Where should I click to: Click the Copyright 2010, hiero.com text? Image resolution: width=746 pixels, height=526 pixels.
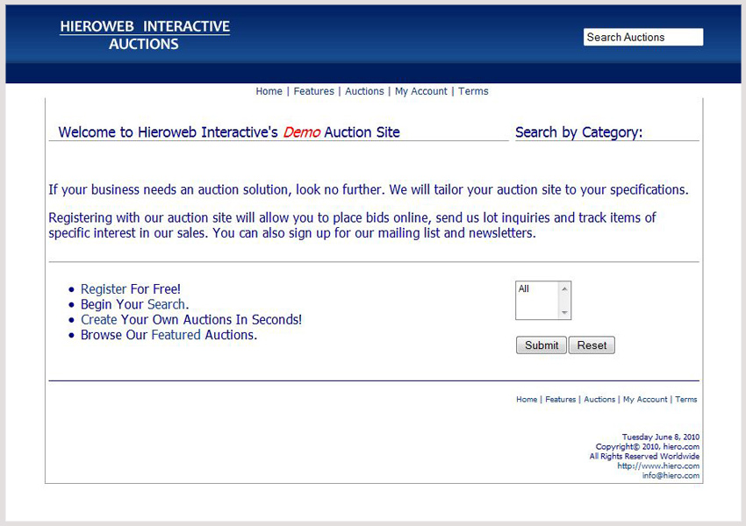648,446
